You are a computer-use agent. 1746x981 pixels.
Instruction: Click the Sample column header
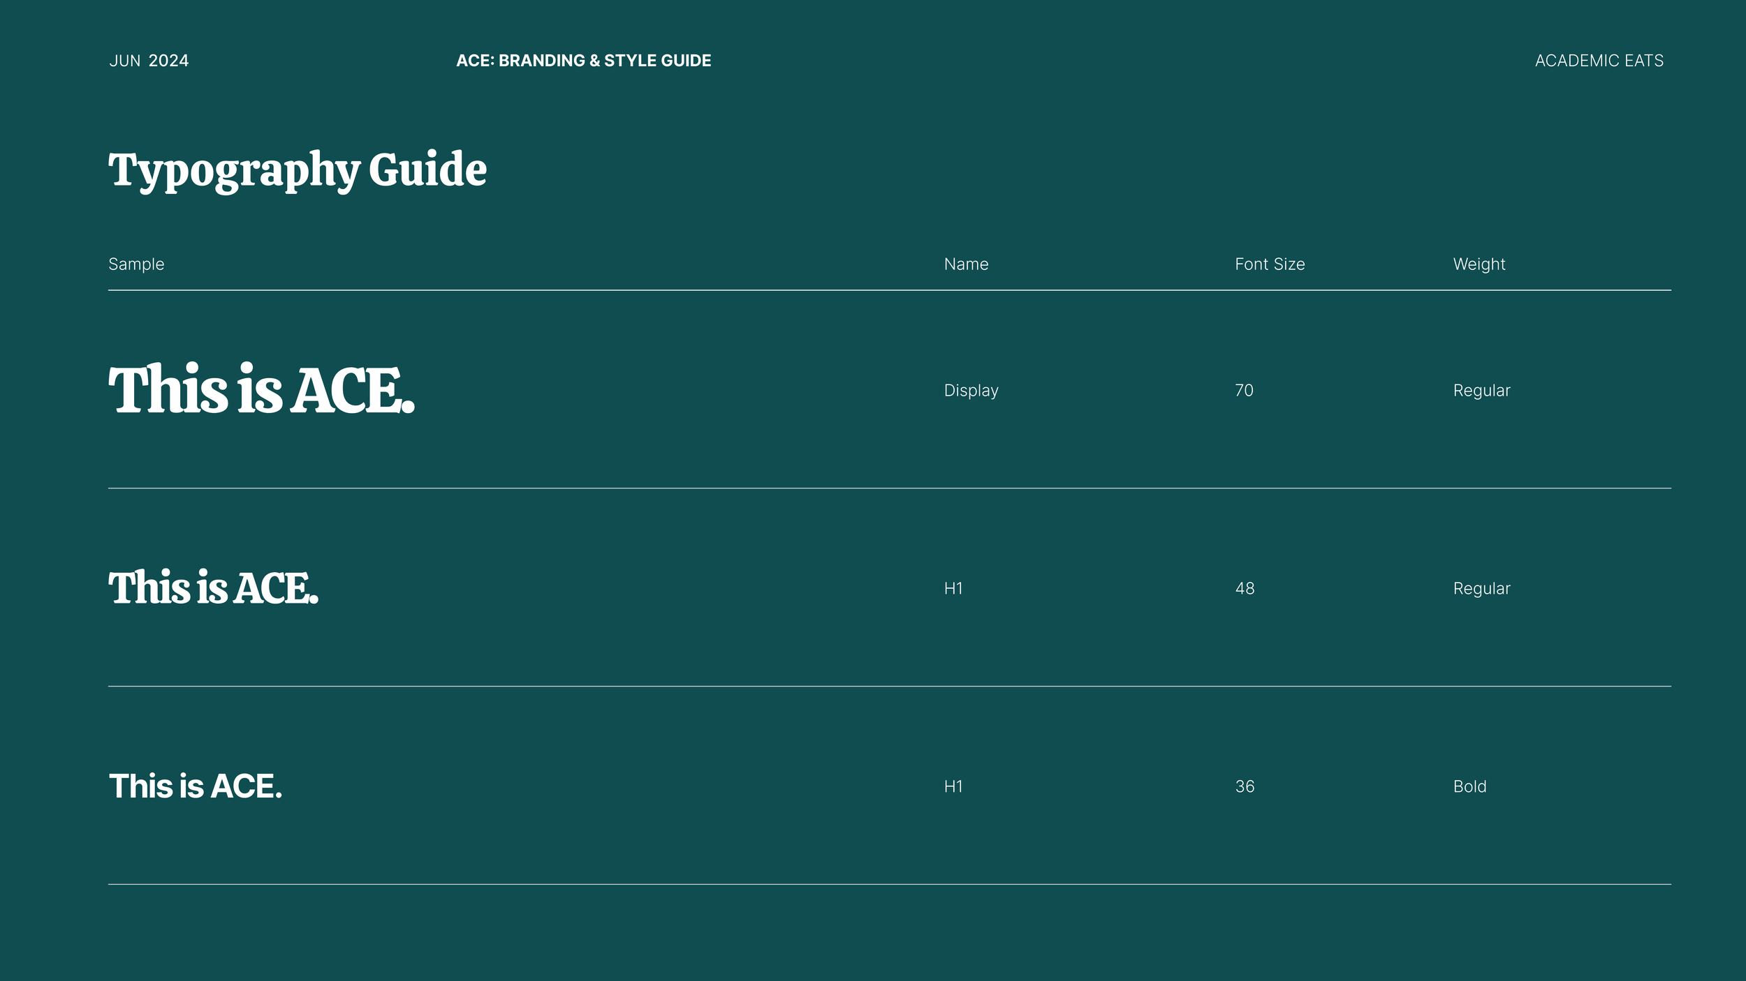click(x=136, y=264)
